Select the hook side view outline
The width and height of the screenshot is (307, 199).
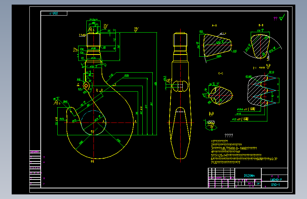tap(180, 96)
